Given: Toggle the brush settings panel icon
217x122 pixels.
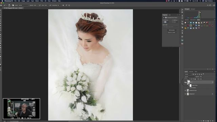Looking at the screenshot, I should (x=13, y=5).
